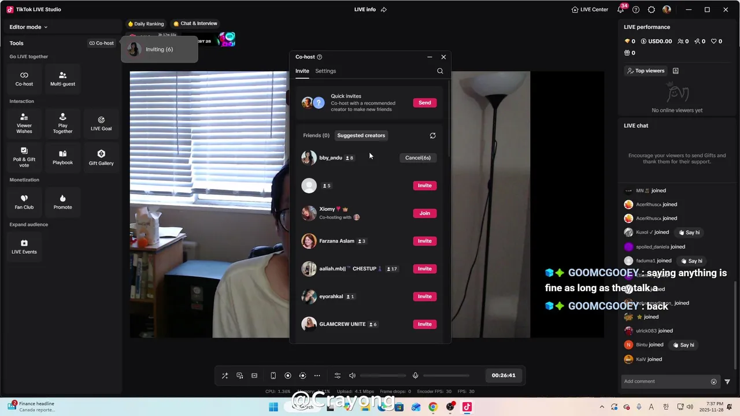Open the Playbook tool
The image size is (740, 416).
coord(62,158)
